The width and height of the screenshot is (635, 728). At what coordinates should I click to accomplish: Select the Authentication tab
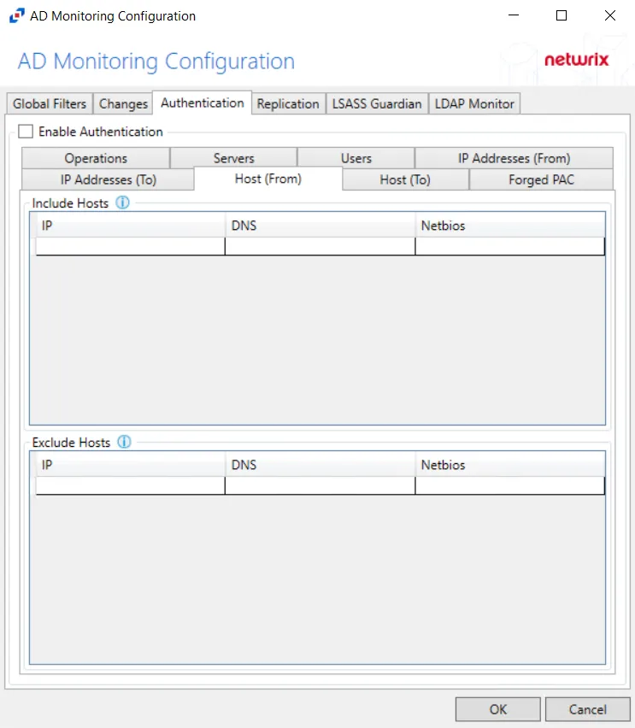[x=202, y=103]
